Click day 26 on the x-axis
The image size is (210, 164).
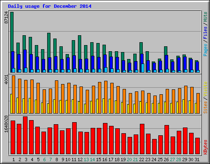click(166, 159)
